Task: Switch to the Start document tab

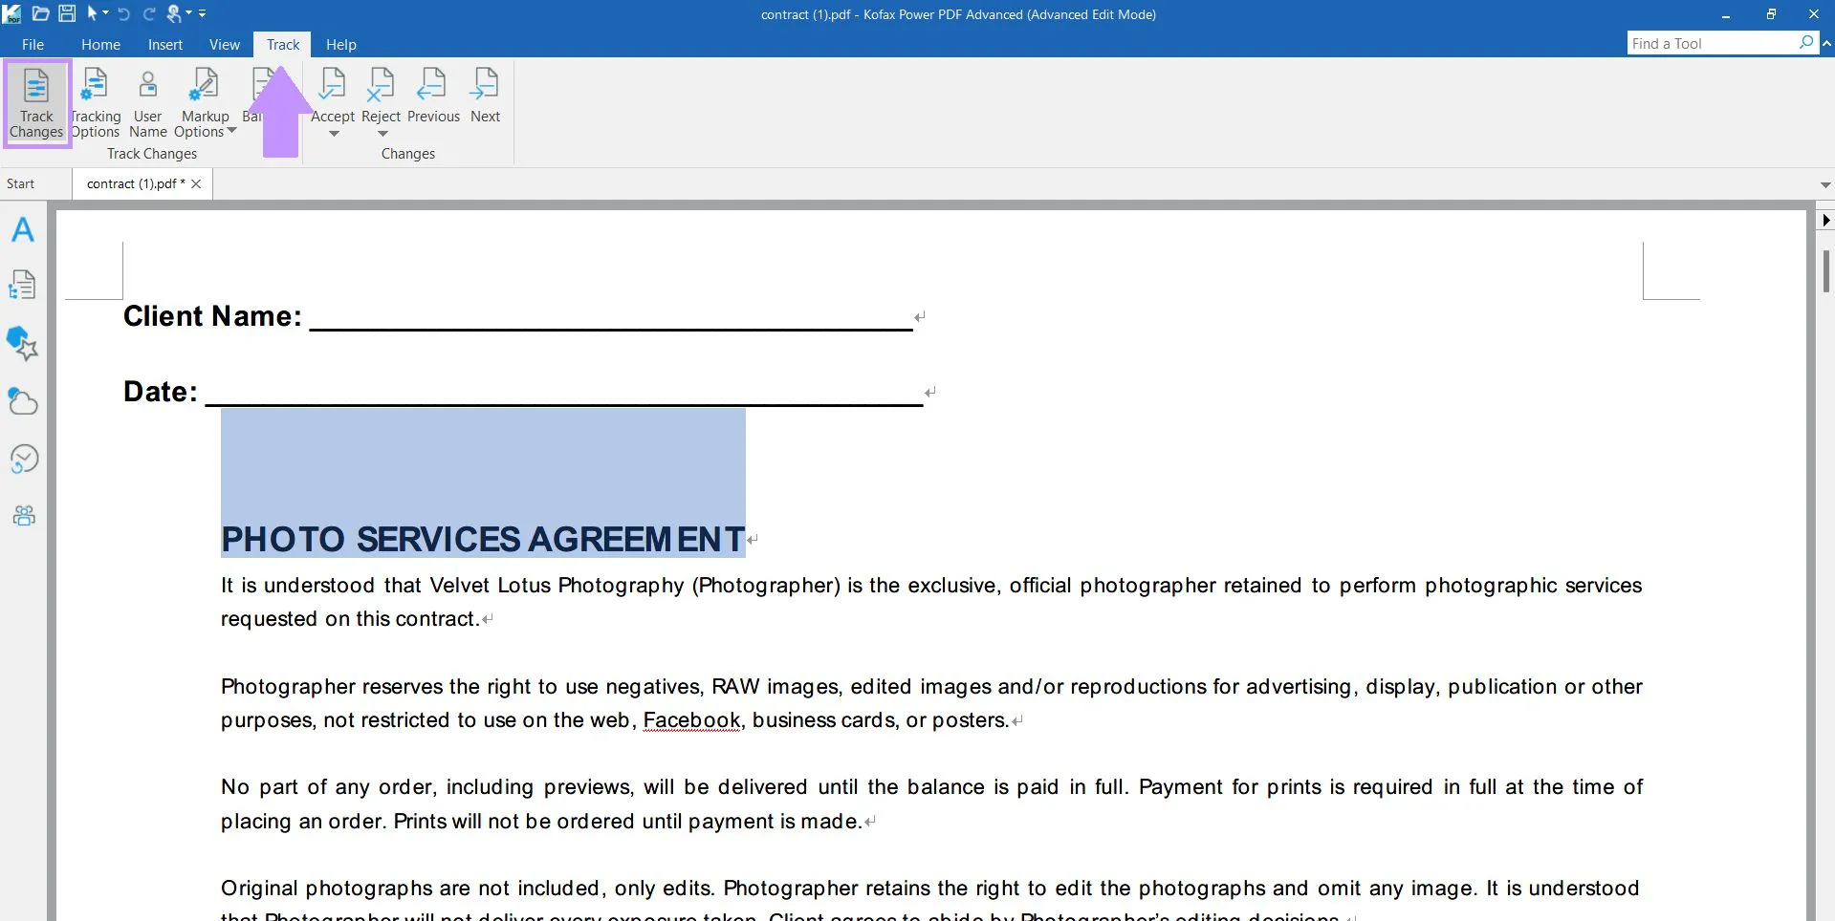Action: [x=21, y=183]
